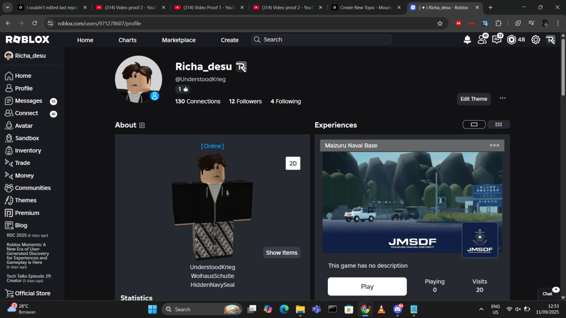Click the Play button for Maizuru Naval Base
The image size is (566, 318).
point(367,286)
